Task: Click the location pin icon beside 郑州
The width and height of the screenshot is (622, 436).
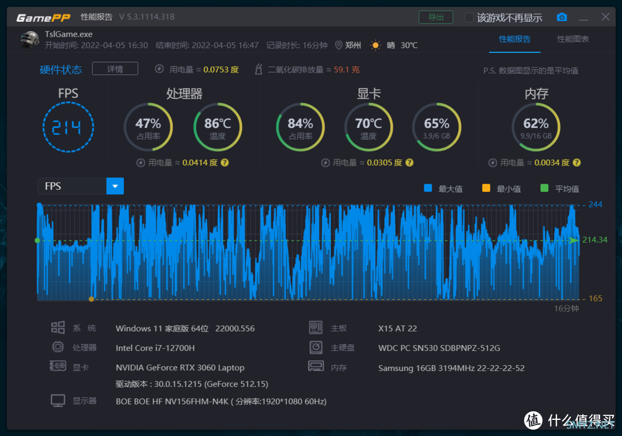Action: pyautogui.click(x=339, y=45)
